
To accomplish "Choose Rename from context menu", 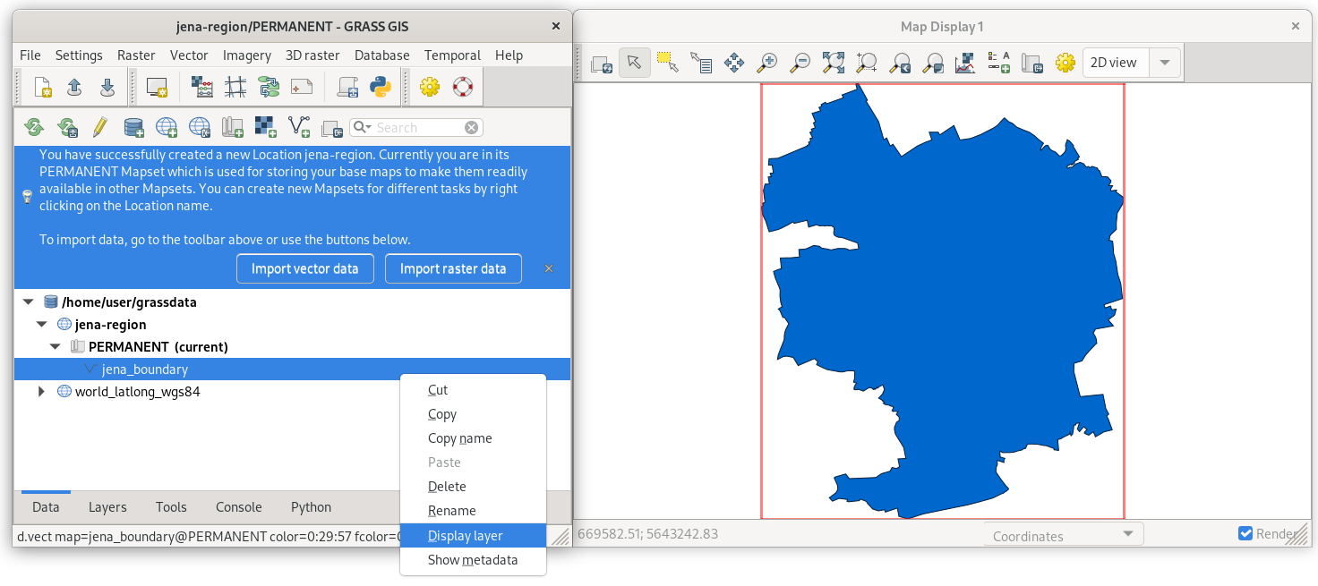I will [x=473, y=511].
